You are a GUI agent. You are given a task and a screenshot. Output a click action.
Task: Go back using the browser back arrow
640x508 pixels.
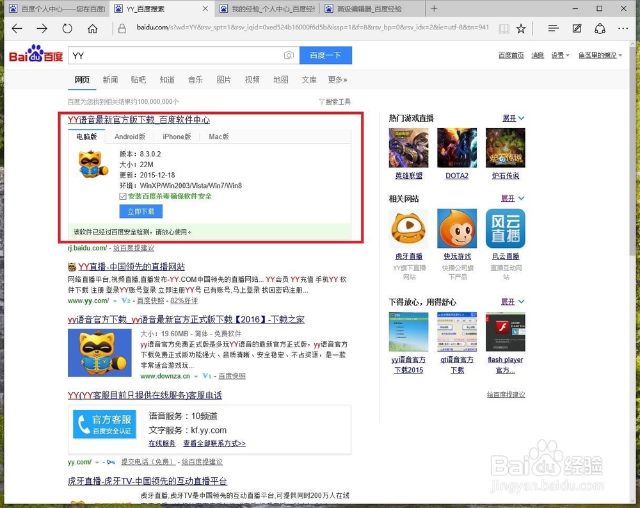point(17,29)
